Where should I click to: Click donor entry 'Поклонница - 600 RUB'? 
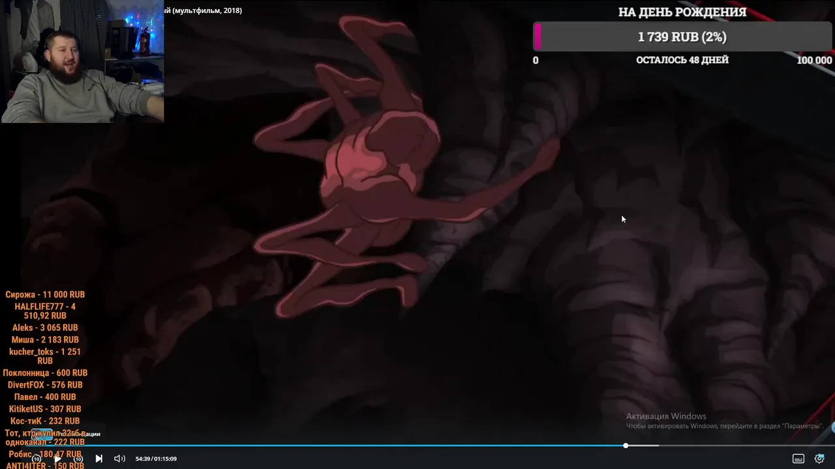(45, 373)
